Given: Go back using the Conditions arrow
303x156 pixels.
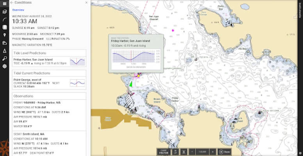Looking at the screenshot, I should tap(12, 3).
